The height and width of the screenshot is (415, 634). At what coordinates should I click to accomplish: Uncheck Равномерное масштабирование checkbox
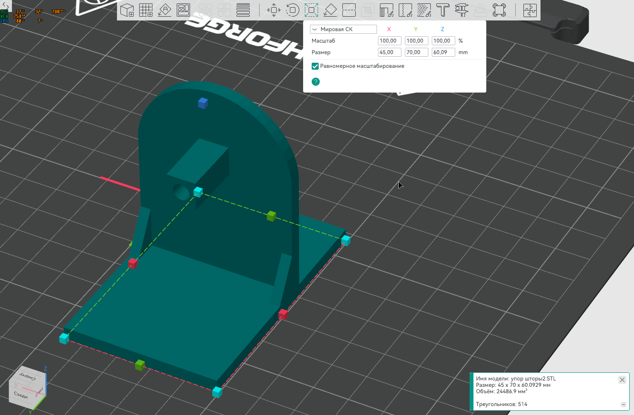tap(315, 66)
